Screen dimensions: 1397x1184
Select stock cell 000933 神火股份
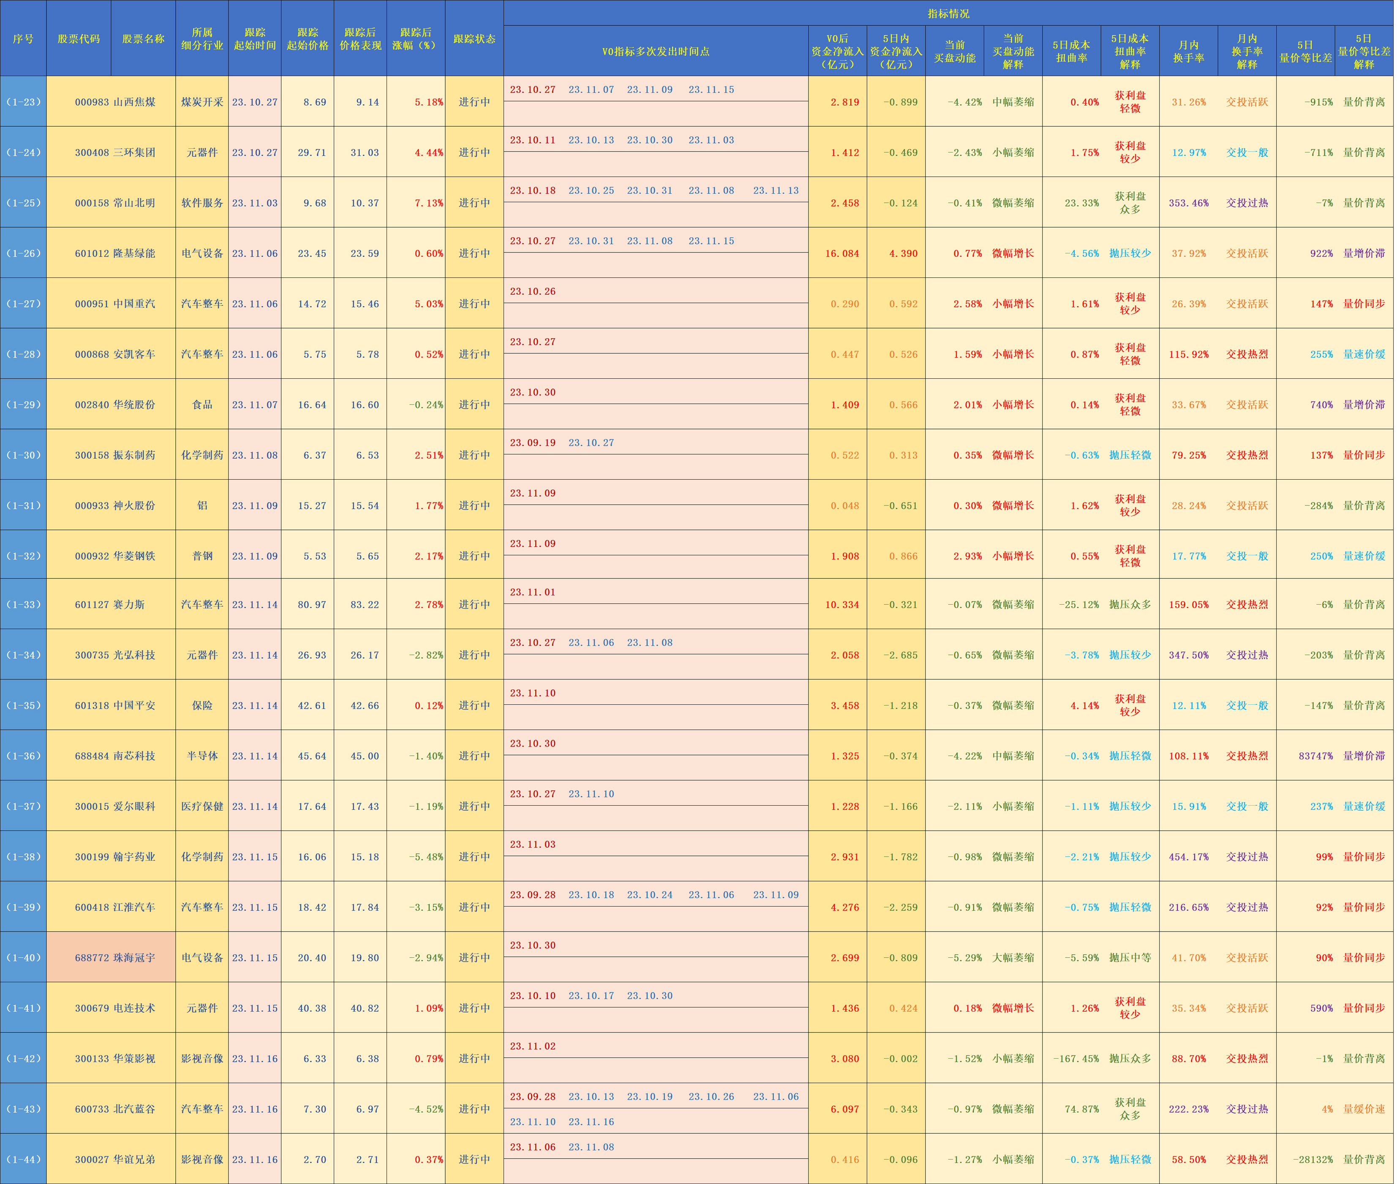pyautogui.click(x=112, y=505)
